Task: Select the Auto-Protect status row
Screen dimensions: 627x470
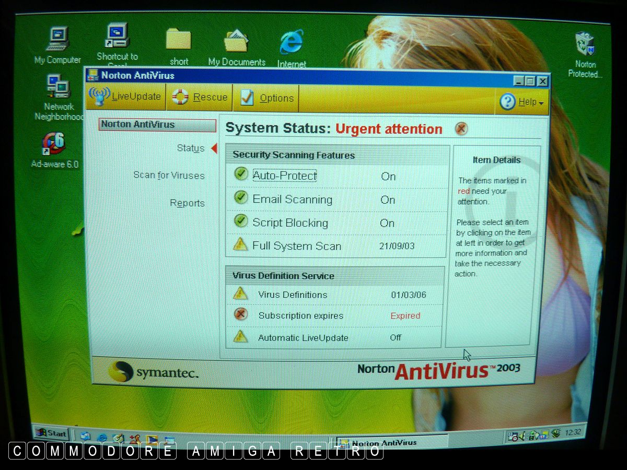Action: (284, 176)
